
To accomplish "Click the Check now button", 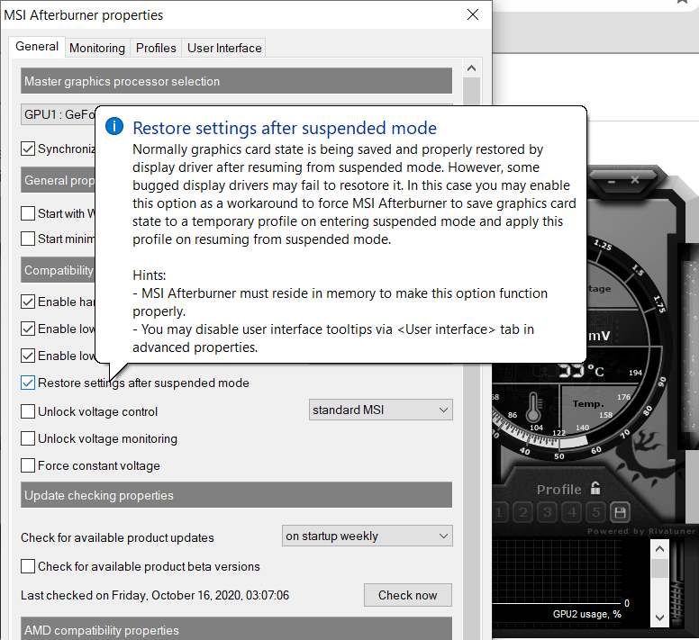I will click(x=408, y=595).
